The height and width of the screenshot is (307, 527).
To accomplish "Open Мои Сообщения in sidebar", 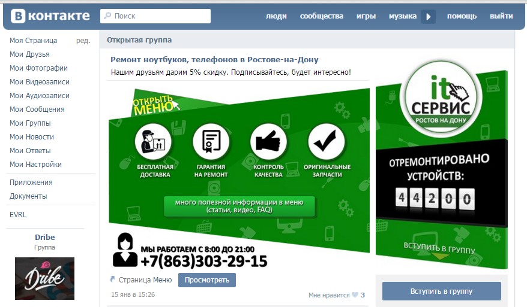I will 37,110.
